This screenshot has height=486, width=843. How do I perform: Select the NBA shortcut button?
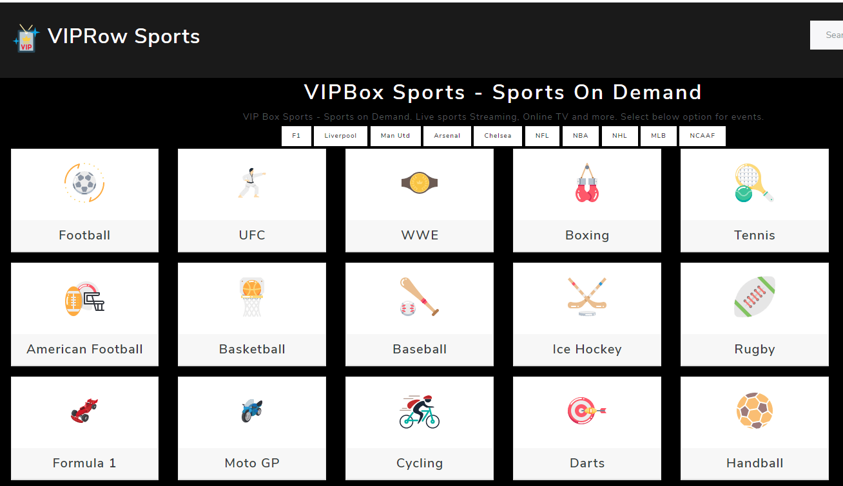581,136
